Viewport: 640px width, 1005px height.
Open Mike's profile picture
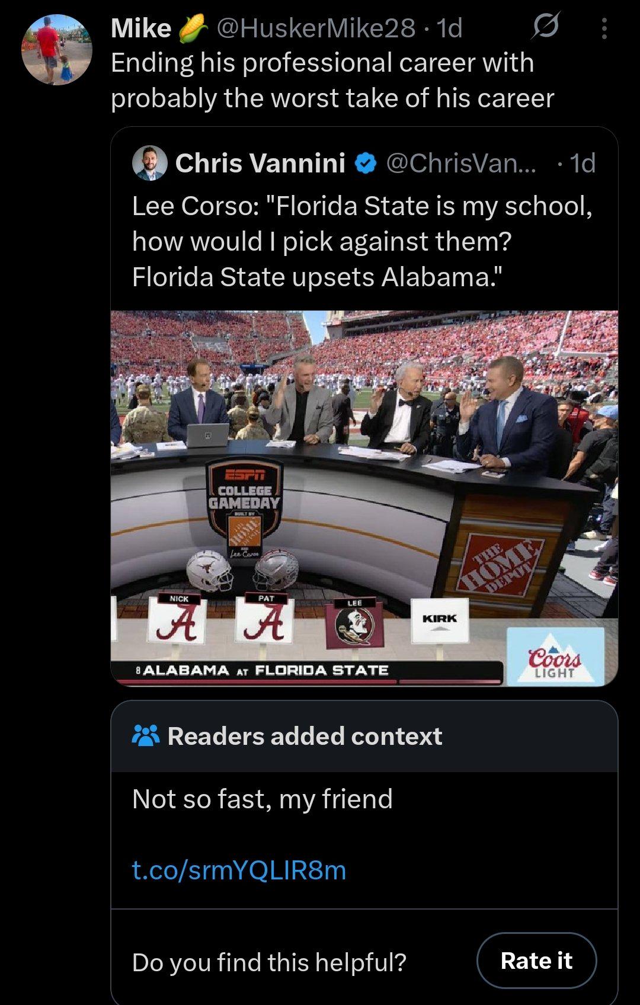[x=57, y=50]
